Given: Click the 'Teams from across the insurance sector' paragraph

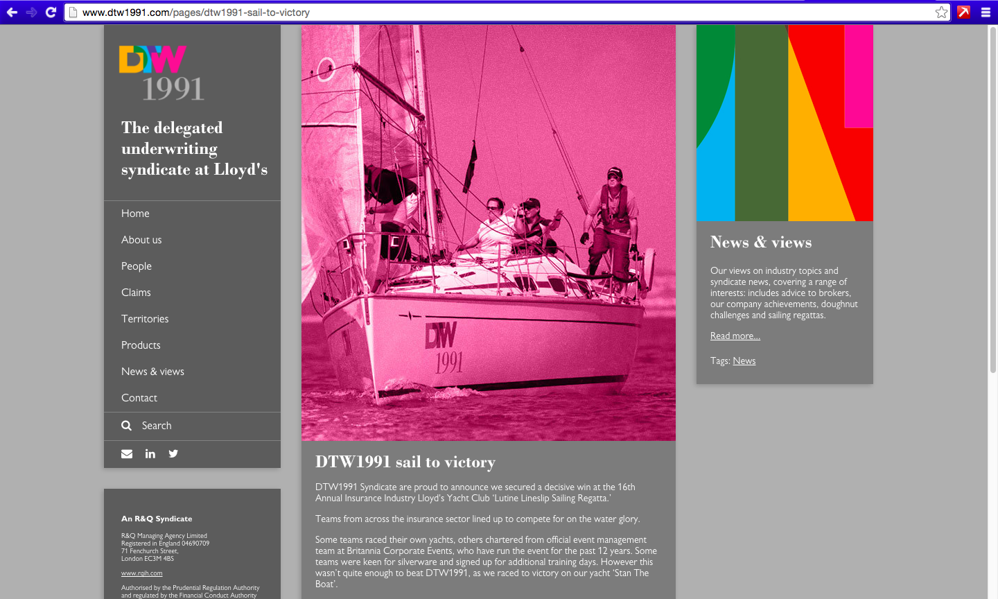Looking at the screenshot, I should pos(478,519).
